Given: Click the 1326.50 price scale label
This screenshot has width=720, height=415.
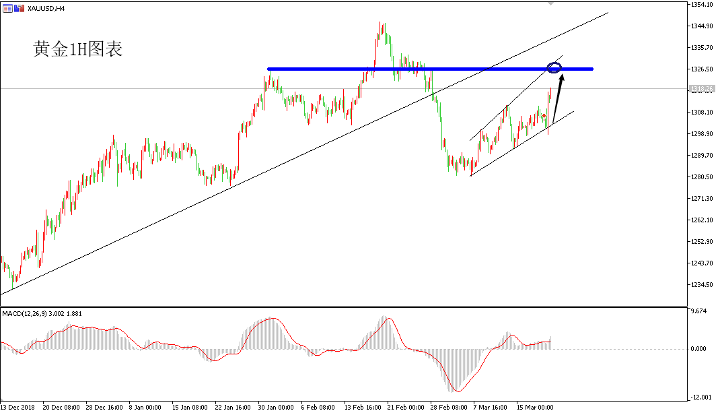Looking at the screenshot, I should [702, 69].
